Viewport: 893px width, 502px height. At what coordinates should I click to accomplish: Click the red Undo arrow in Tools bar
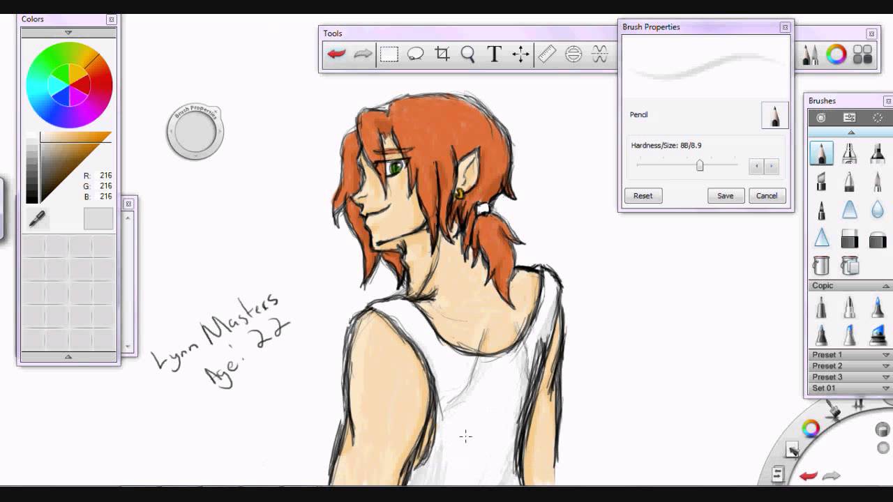pos(336,54)
